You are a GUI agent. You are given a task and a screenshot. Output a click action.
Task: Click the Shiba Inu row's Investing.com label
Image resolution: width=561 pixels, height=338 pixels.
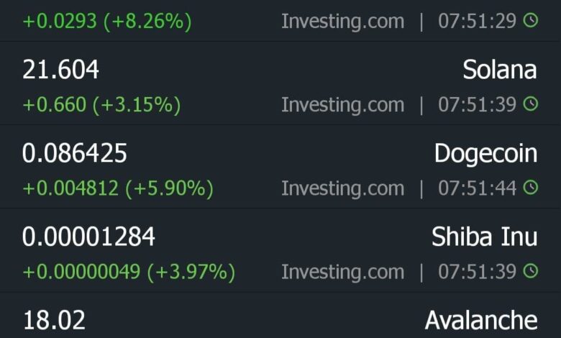(342, 272)
